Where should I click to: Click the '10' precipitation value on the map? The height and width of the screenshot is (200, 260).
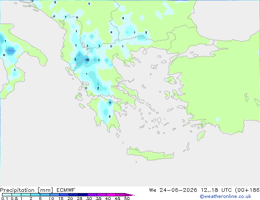(x=87, y=60)
